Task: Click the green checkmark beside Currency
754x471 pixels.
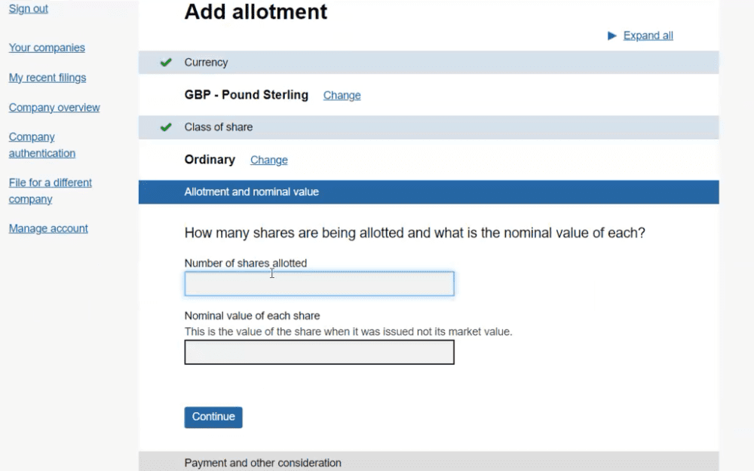Action: point(166,63)
